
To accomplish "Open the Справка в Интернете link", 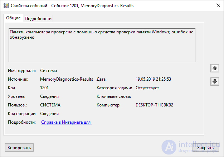I will 66,122.
